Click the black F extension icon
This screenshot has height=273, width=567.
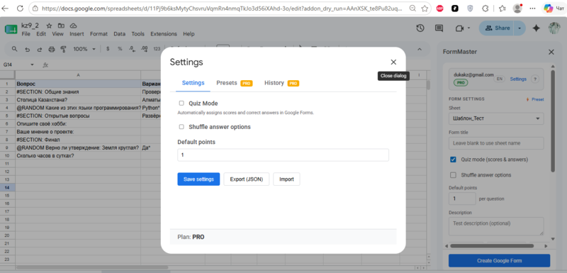pyautogui.click(x=455, y=9)
